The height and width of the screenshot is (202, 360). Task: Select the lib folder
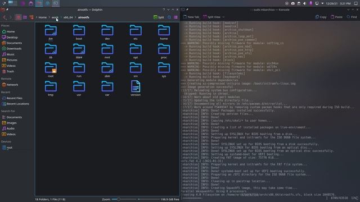(x=51, y=51)
